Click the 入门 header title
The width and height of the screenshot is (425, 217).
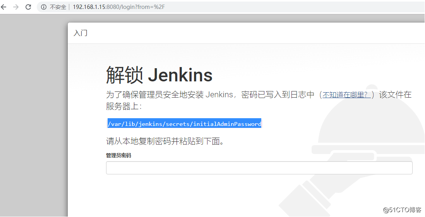pos(81,33)
